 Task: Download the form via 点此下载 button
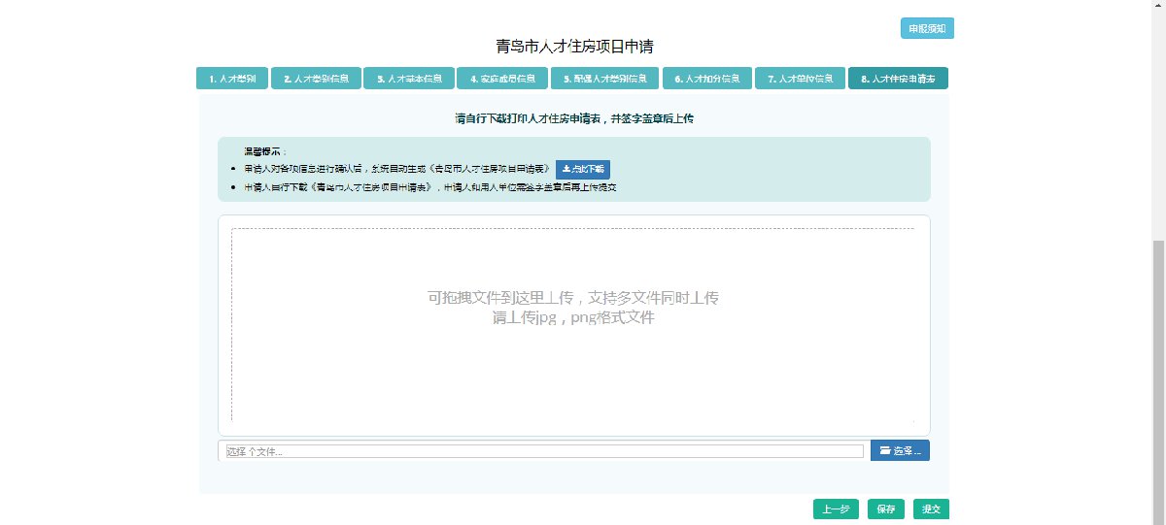[583, 168]
